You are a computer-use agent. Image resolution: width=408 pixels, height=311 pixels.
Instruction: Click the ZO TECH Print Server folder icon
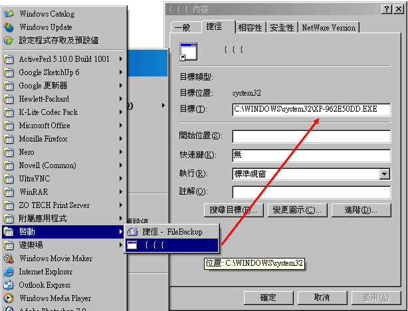(9, 205)
